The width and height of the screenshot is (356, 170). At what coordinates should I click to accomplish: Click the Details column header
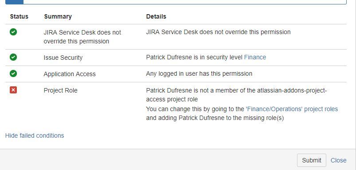coord(156,16)
